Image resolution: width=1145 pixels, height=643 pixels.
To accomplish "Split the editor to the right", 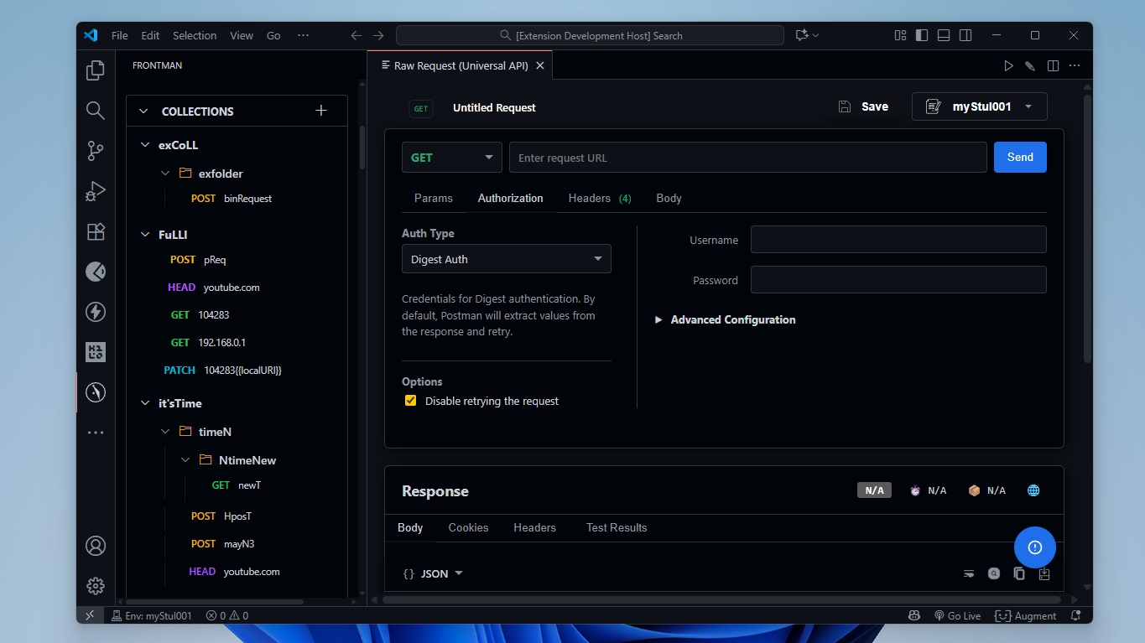I will (1053, 65).
